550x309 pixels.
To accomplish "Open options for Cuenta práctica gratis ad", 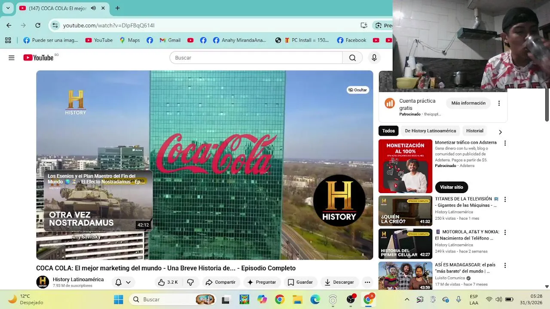I will click(499, 103).
